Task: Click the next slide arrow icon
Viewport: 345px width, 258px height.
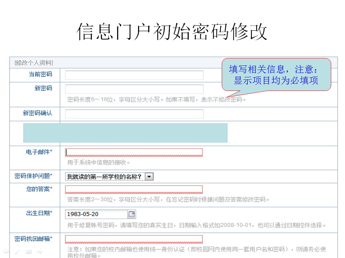Action: coord(40,252)
